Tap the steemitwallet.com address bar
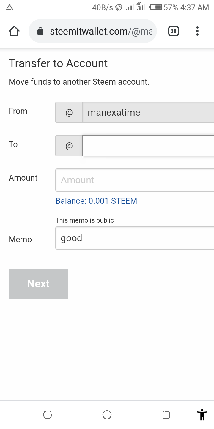Viewport: 214px width, 429px height. coord(101,31)
